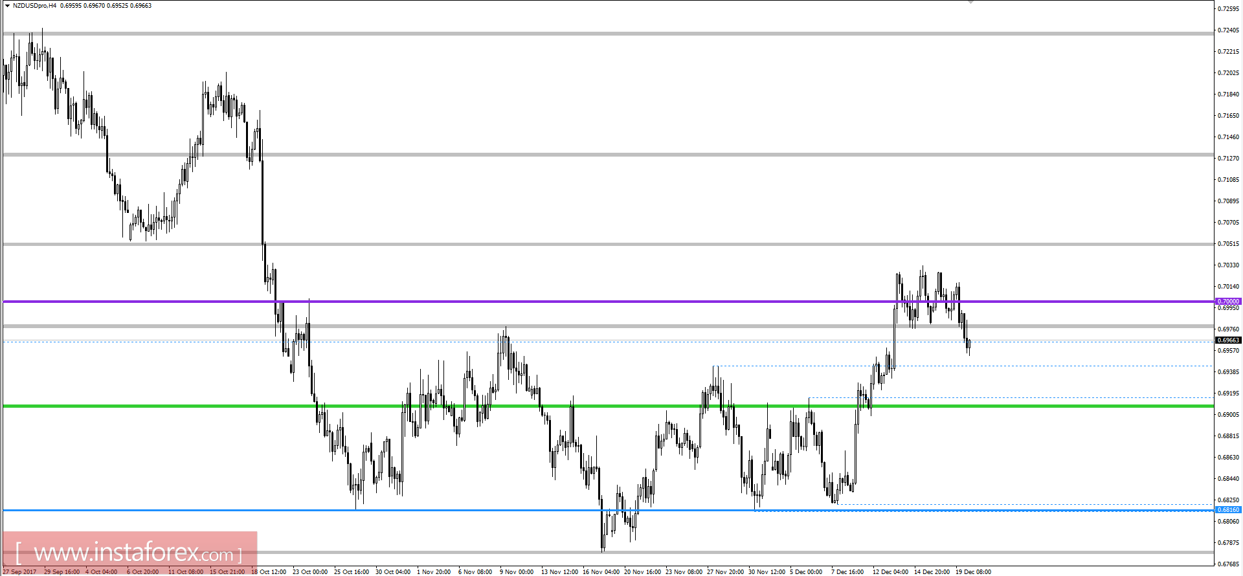Click the 0.70515 price scale value
This screenshot has width=1243, height=576.
pos(1228,244)
